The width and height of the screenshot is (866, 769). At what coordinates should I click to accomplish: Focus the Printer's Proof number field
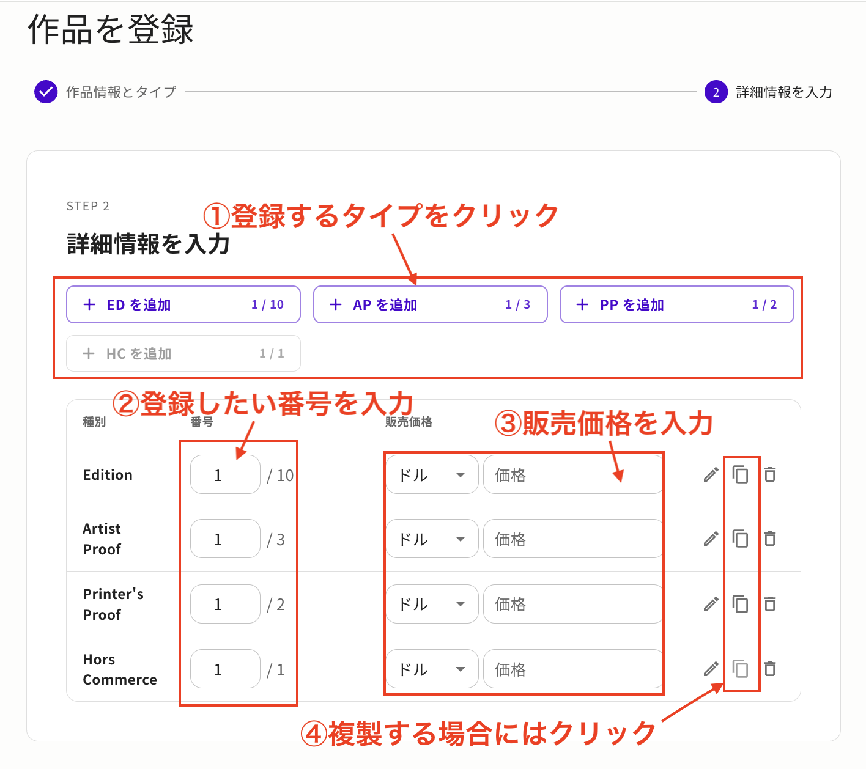[x=226, y=604]
